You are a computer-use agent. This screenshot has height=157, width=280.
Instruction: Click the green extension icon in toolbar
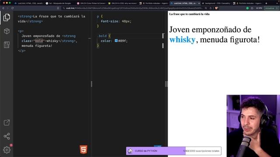[x=247, y=8]
